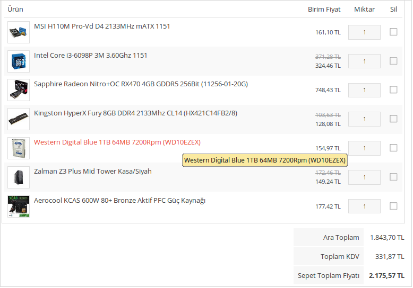The height and width of the screenshot is (288, 413).
Task: Open the Intel Core i3 product image
Action: (x=19, y=61)
